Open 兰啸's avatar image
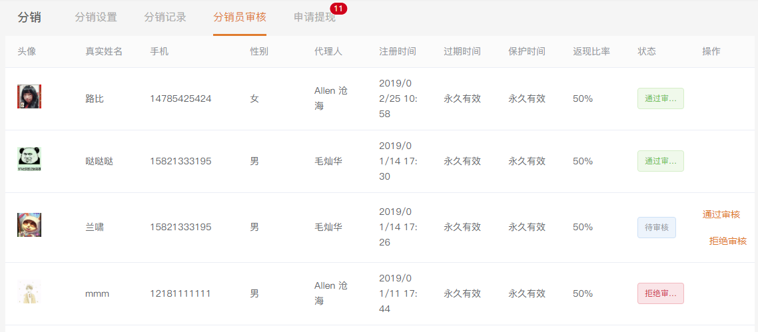Screen dimensions: 758x332 29,225
